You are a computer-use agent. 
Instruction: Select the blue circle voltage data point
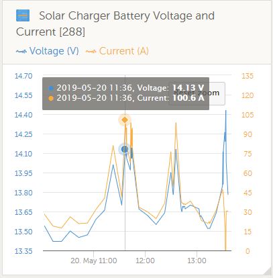coord(125,149)
